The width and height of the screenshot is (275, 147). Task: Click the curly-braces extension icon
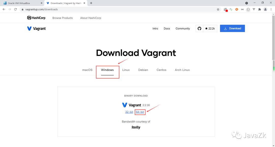click(242, 9)
